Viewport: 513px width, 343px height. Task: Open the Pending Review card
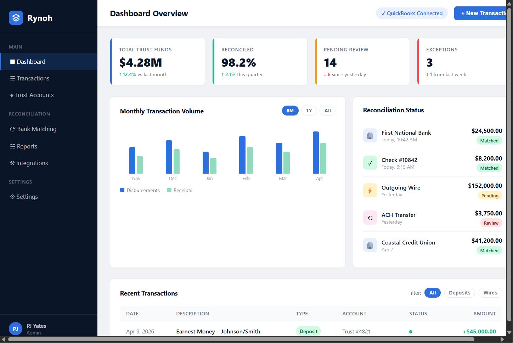click(x=362, y=61)
